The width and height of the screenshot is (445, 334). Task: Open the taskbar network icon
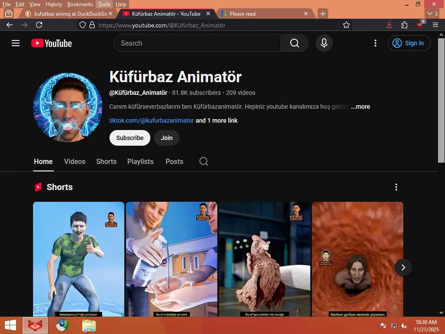click(x=393, y=325)
